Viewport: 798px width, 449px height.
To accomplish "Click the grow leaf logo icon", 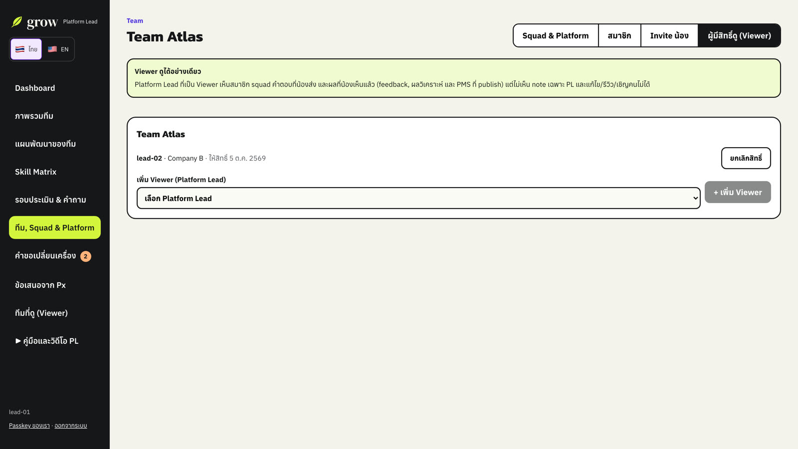I will point(17,22).
